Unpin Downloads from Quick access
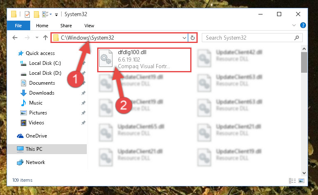 pos(84,93)
